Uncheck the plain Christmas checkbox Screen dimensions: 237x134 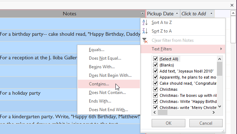[155, 89]
